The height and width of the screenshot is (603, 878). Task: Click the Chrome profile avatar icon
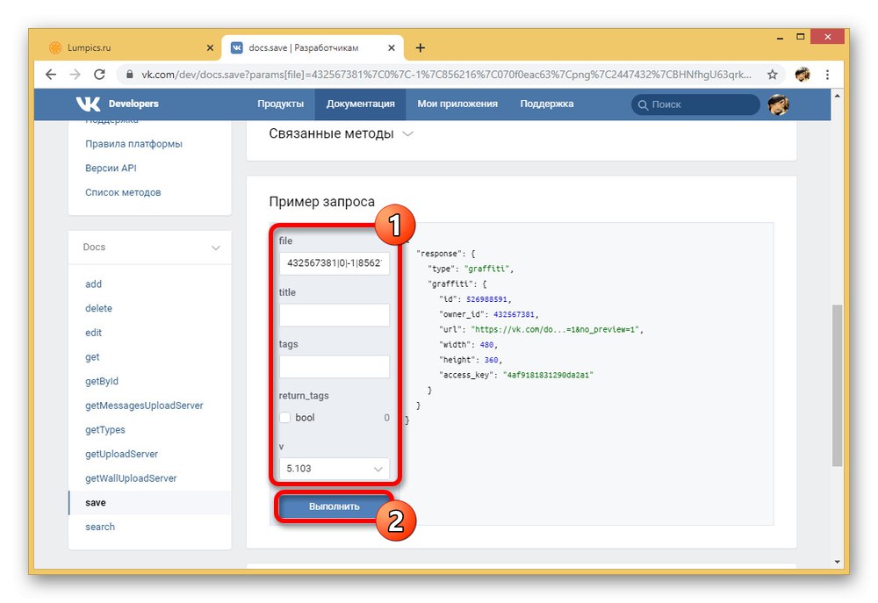[x=802, y=75]
